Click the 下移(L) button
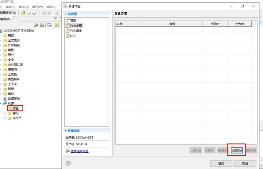The width and height of the screenshot is (263, 169). point(210,150)
